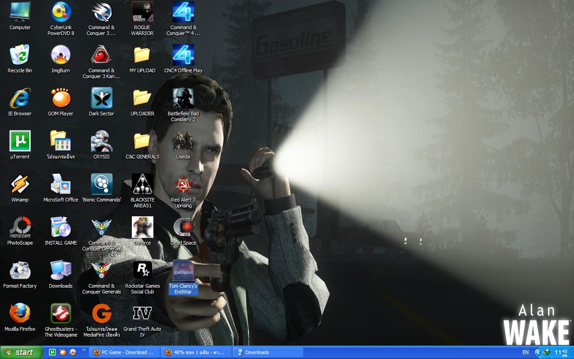Select the Command & Conquer 3 Tiberium icon

click(101, 18)
